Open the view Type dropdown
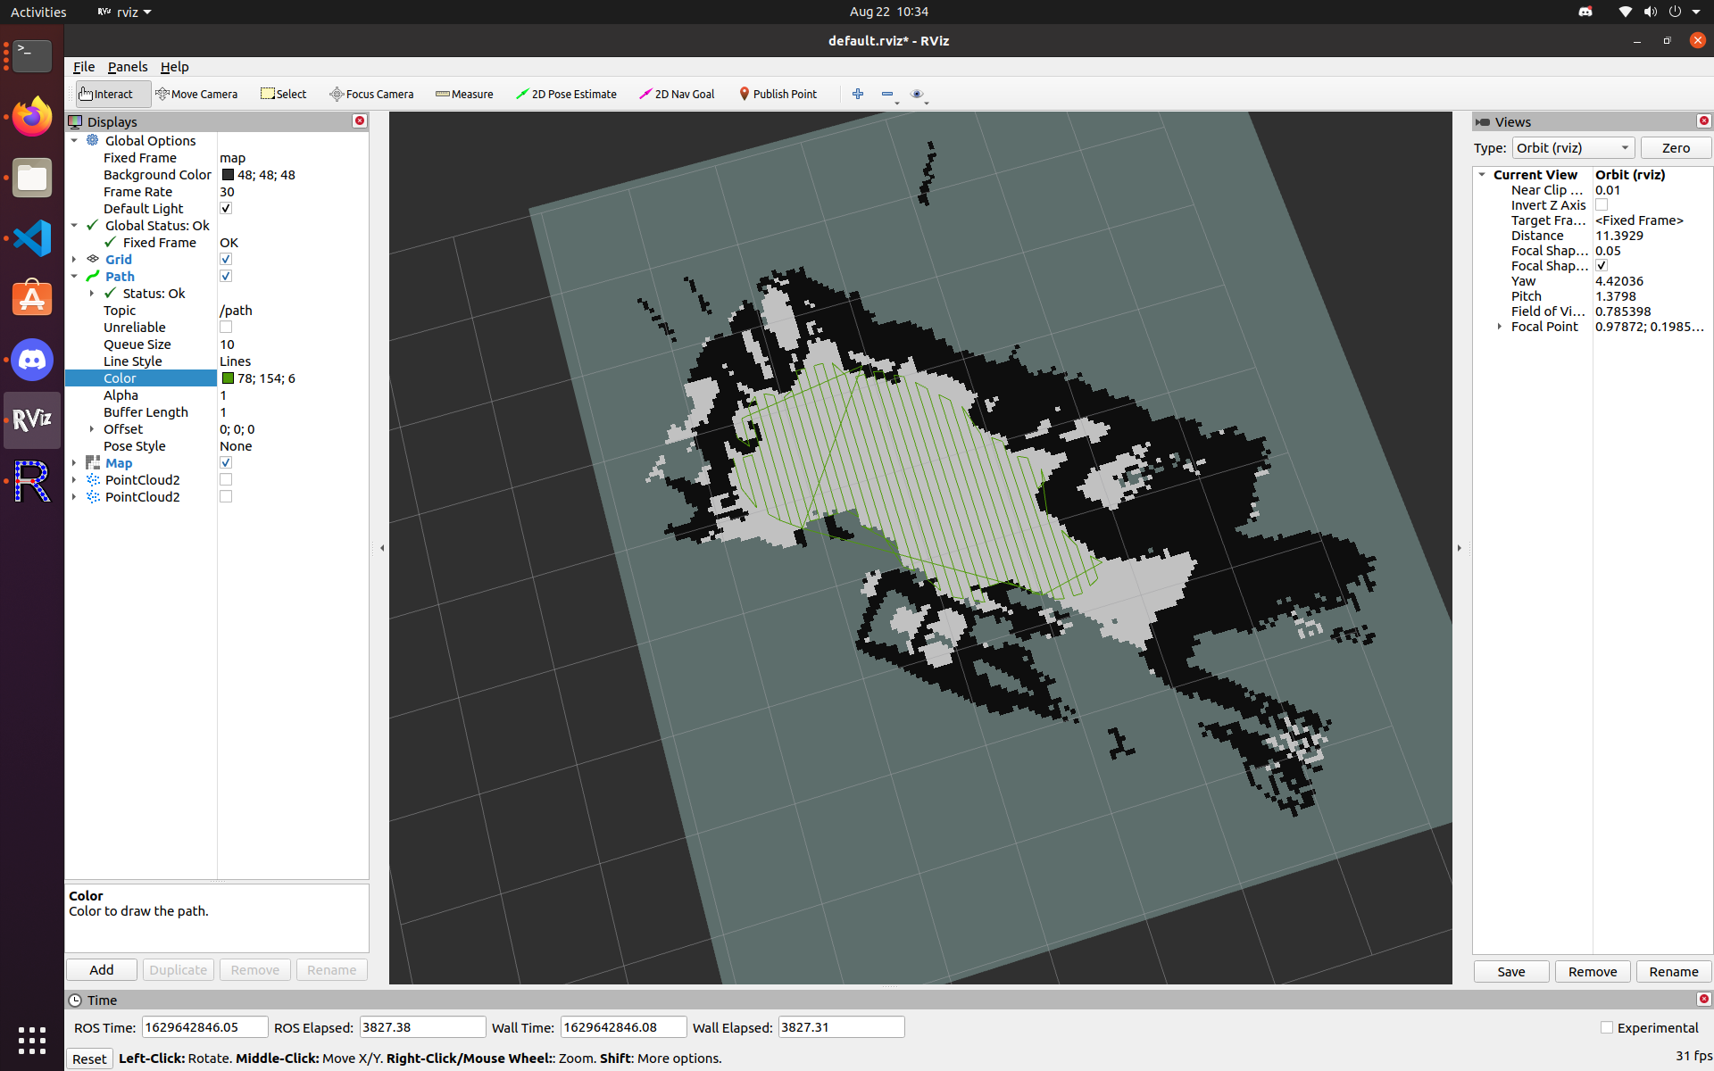This screenshot has width=1714, height=1071. click(x=1572, y=148)
